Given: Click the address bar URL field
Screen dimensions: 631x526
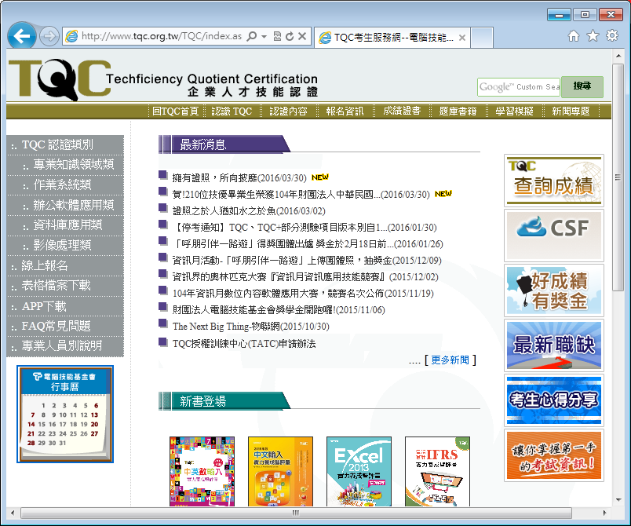Looking at the screenshot, I should (x=162, y=36).
